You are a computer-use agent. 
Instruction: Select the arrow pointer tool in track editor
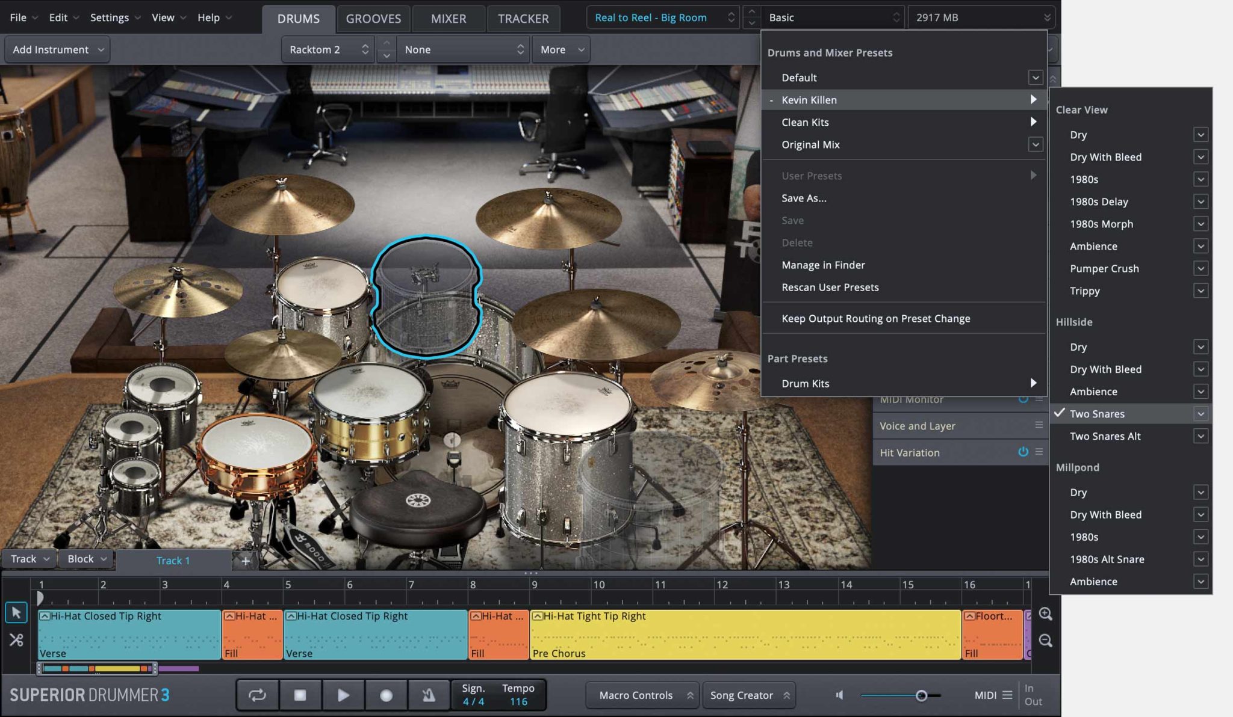pyautogui.click(x=16, y=613)
